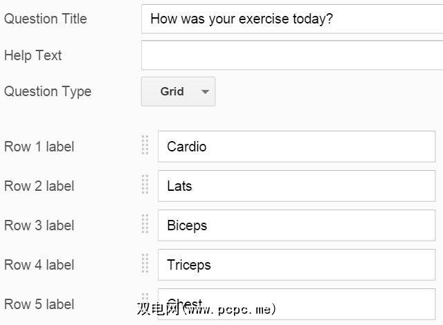The height and width of the screenshot is (325, 443).
Task: Click the "Row 1 label" text
Action: (39, 147)
